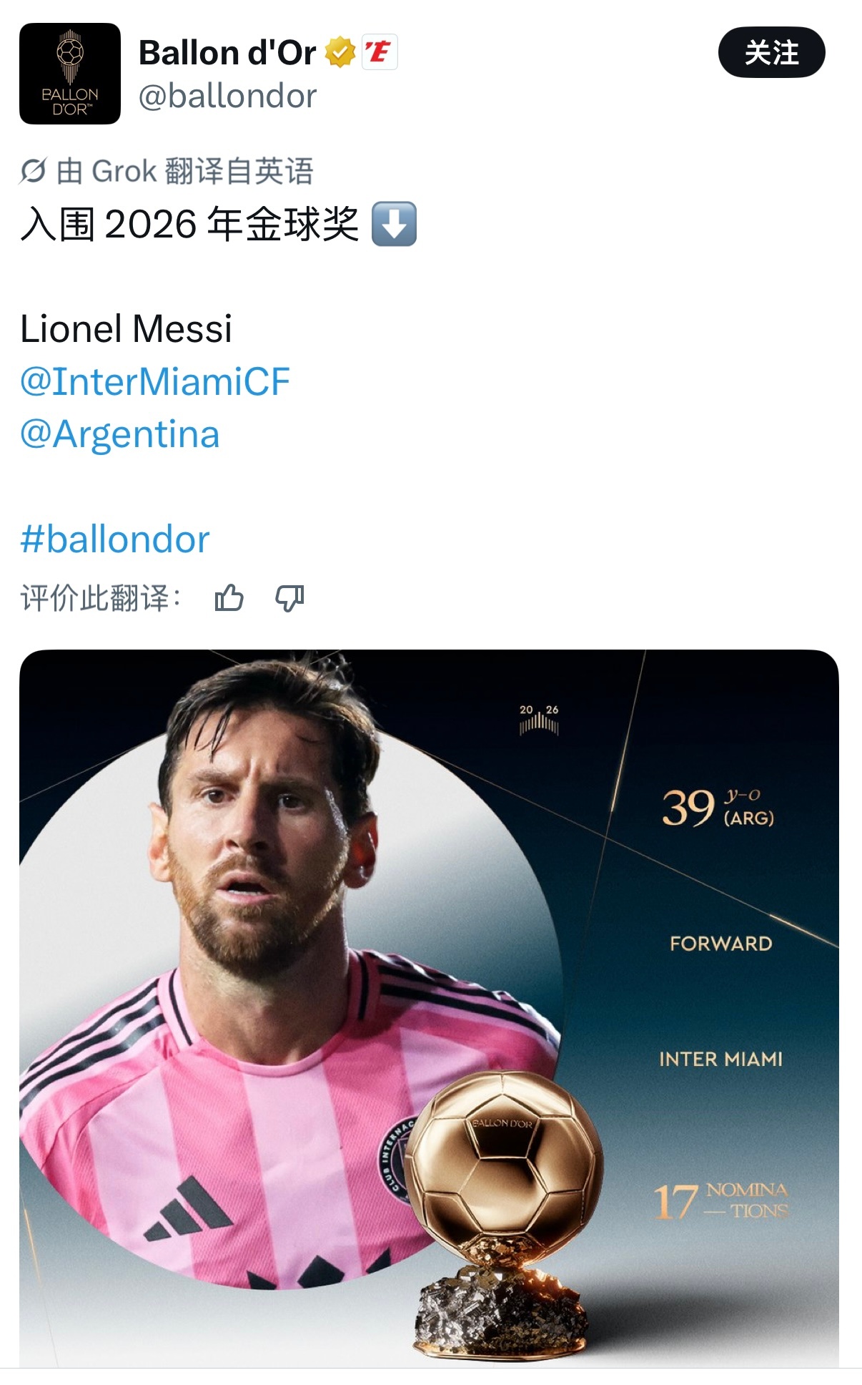The height and width of the screenshot is (1385, 862).
Task: Follow the account with the 关注 button
Action: pos(771,52)
